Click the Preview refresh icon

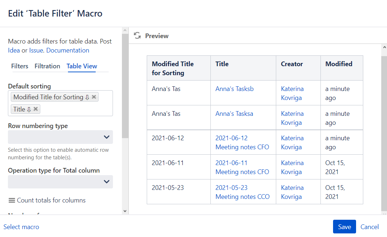(137, 36)
